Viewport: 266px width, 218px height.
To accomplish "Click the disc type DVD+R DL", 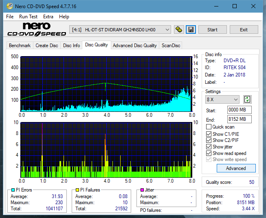I will coord(235,61).
